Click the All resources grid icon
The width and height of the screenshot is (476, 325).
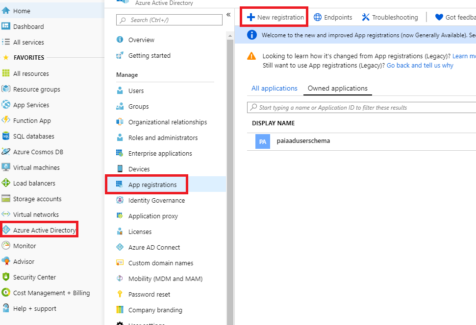[6, 73]
